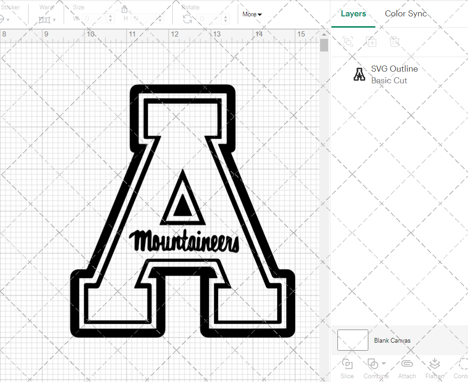Open the Sticker dropdown arrow

(x=8, y=20)
